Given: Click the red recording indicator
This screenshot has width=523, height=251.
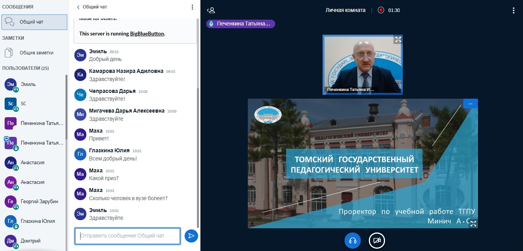Looking at the screenshot, I should click(381, 10).
